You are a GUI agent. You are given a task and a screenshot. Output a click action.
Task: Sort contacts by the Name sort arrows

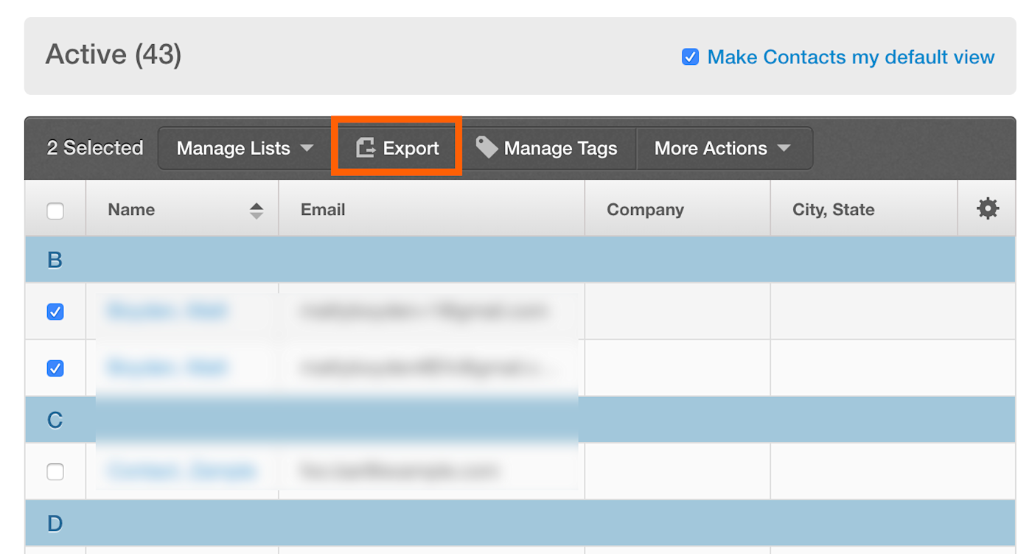click(x=256, y=210)
